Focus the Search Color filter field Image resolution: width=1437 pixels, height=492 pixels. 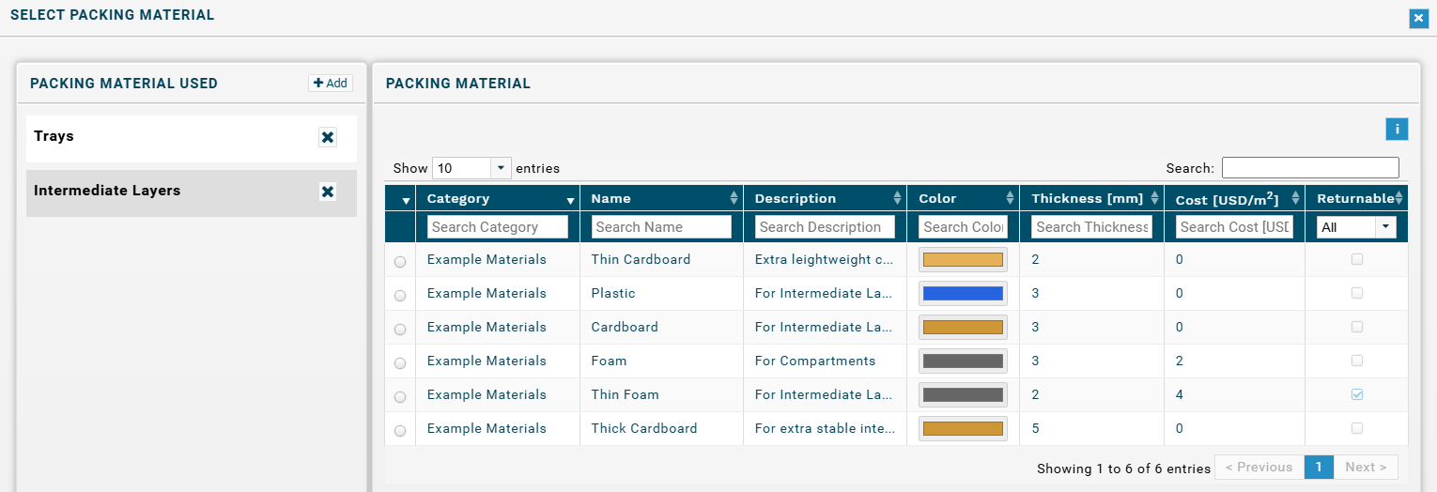click(x=963, y=226)
